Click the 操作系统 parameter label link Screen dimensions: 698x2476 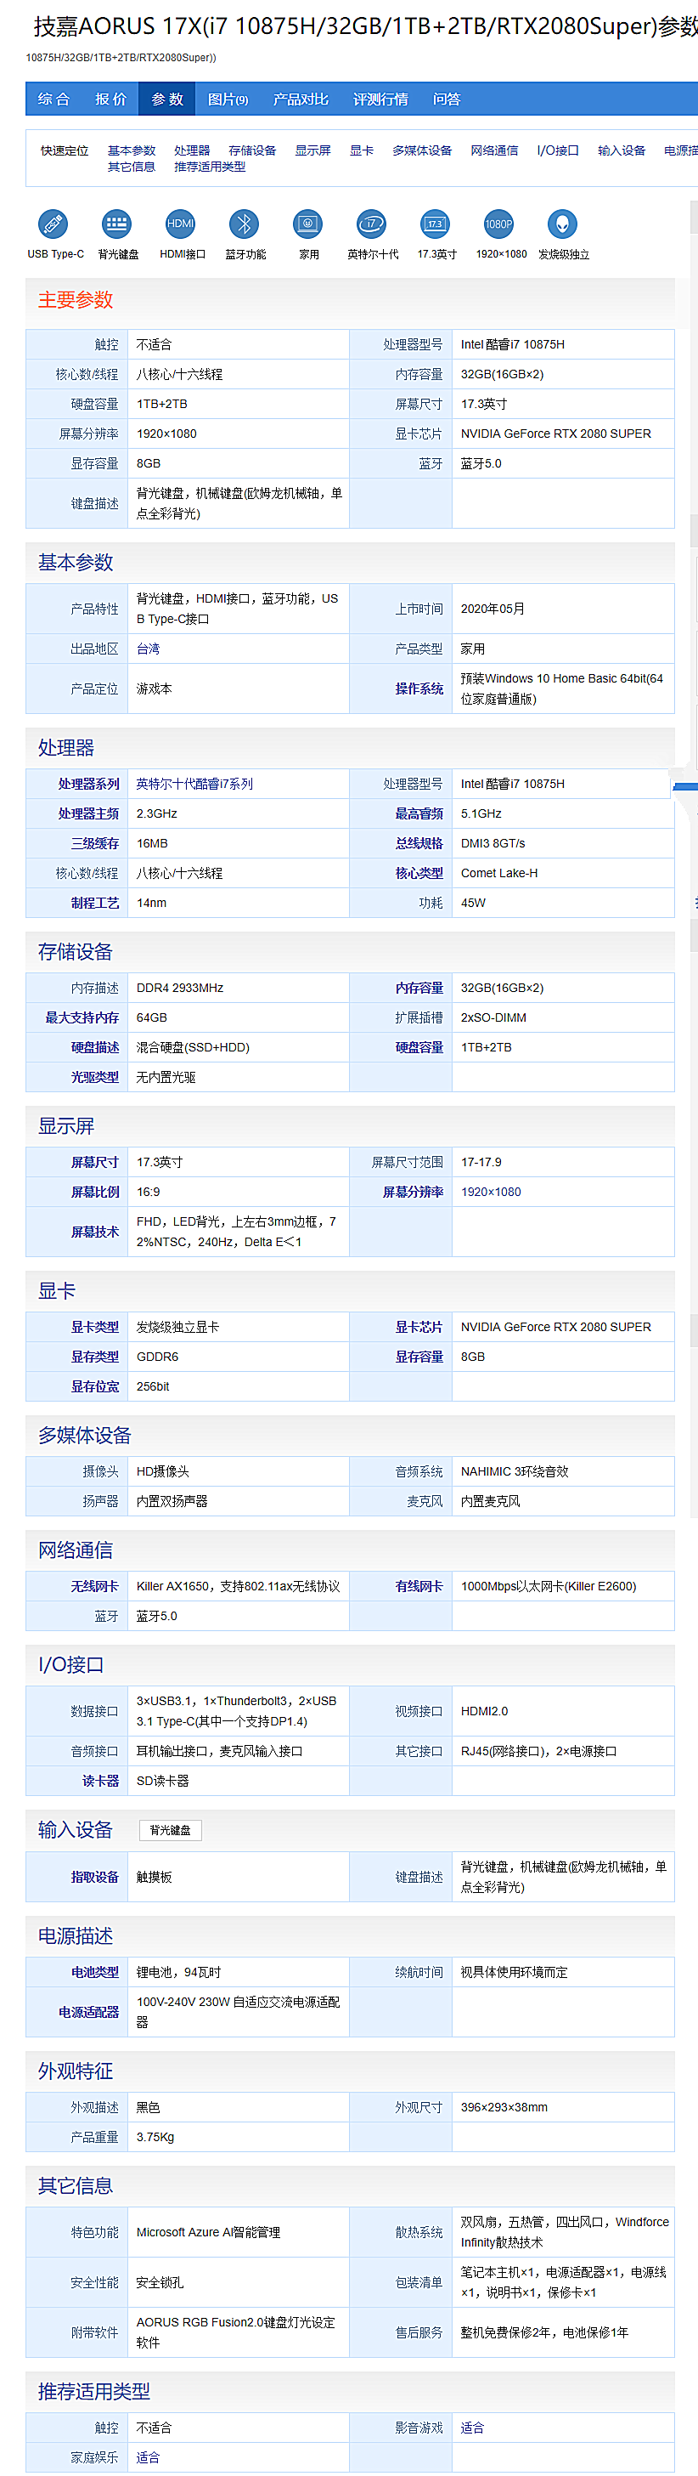tap(419, 688)
